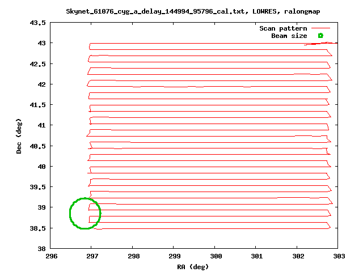363x272 pixels.
Task: Click the 299 tick label on x-axis
Action: point(174,256)
